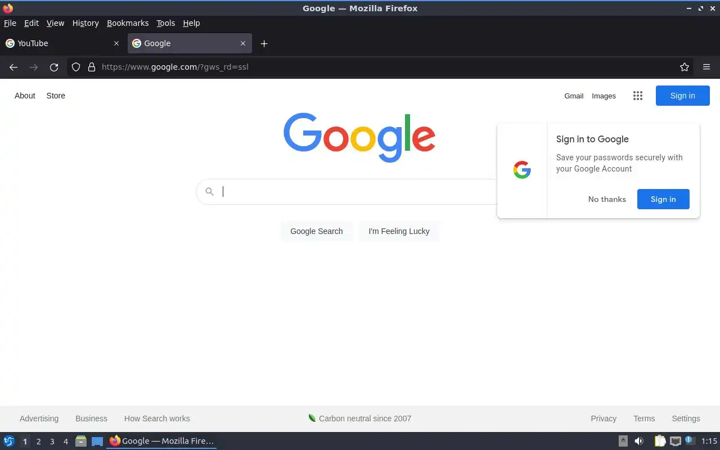Screen dimensions: 720x450
Task: Select the Google tab
Action: pos(190,43)
